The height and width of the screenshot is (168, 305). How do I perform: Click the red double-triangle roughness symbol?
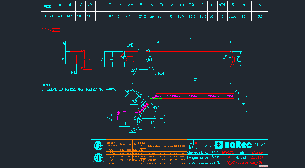click(x=56, y=30)
